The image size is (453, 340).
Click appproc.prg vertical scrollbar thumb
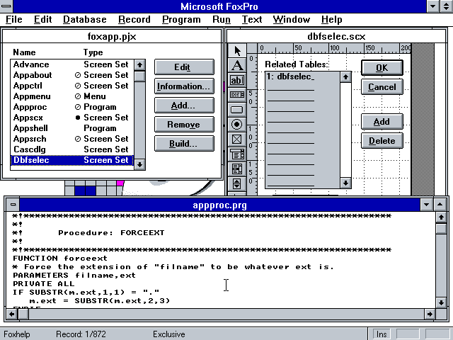point(441,229)
